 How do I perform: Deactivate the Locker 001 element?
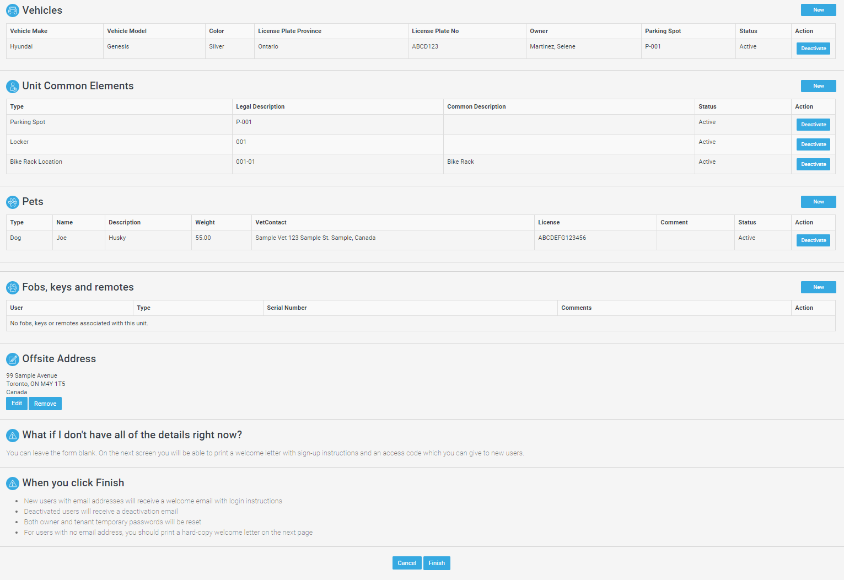coord(813,144)
